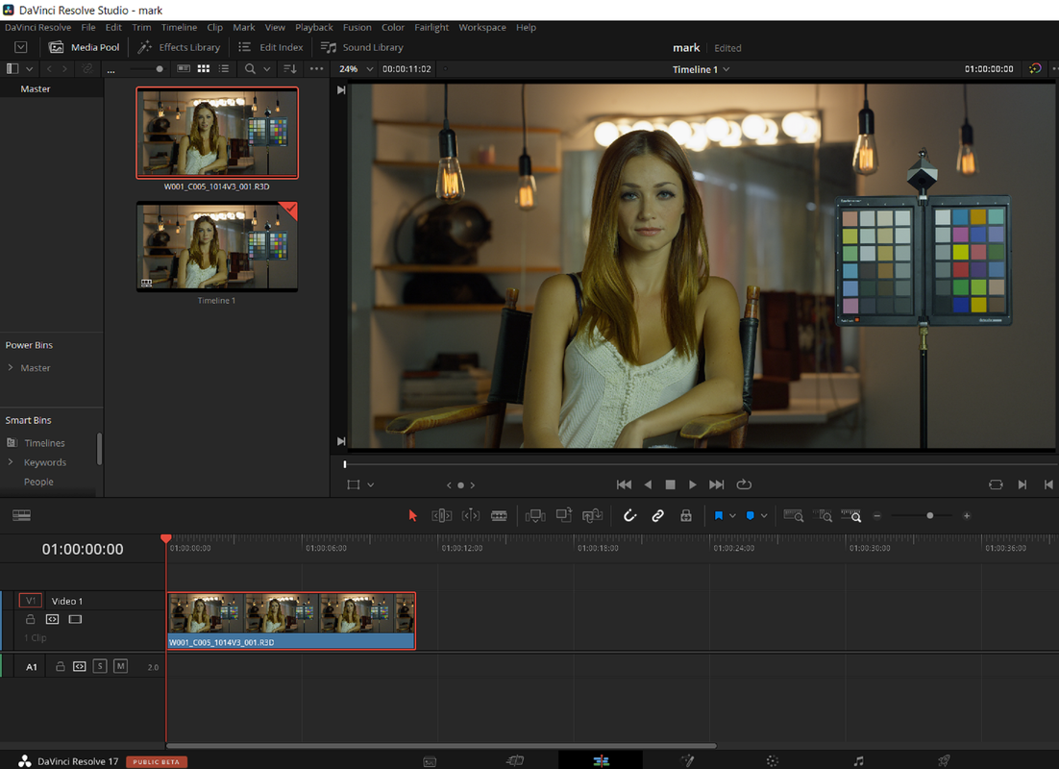Select the W001_C005_1014V3_001.R3D media pool thumbnail
1059x769 pixels.
(217, 133)
